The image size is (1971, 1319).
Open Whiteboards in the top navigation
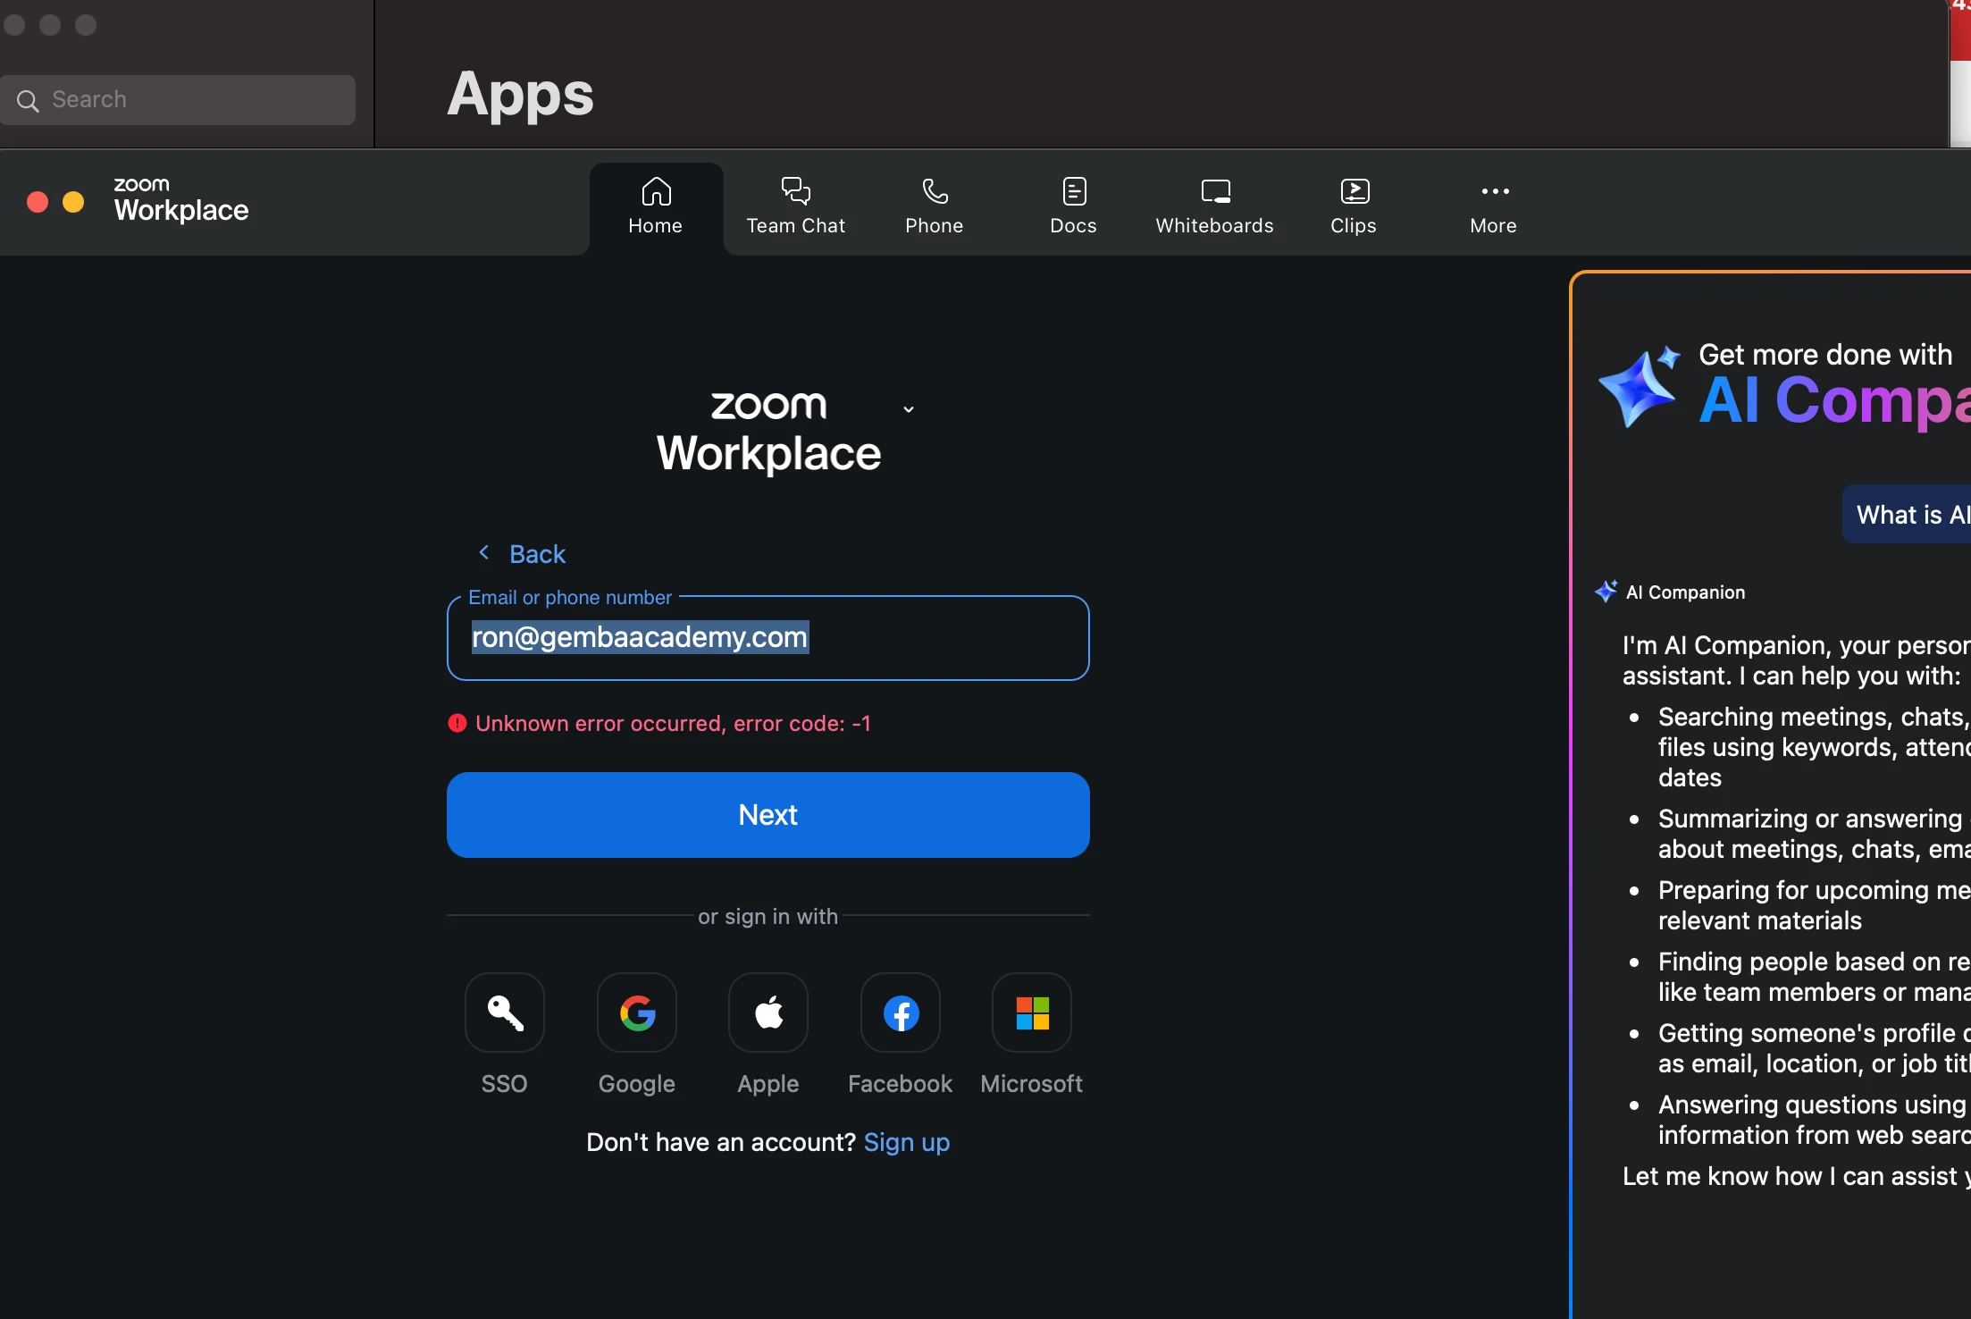[1214, 206]
